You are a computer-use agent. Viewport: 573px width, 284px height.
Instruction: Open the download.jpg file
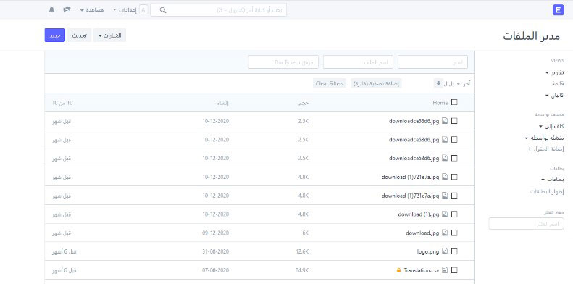[422, 233]
